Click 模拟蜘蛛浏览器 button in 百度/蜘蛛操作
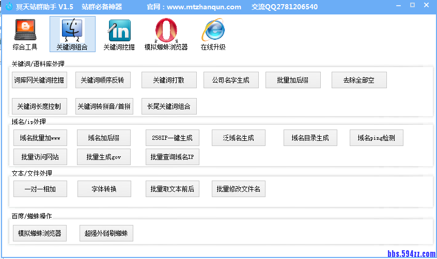 [40, 233]
